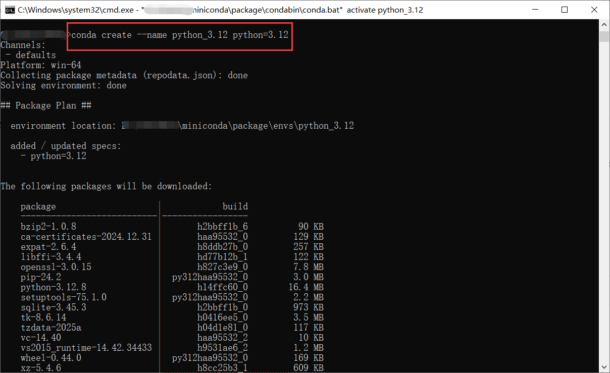Click the '90 KB' size value
610x373 pixels.
[311, 227]
